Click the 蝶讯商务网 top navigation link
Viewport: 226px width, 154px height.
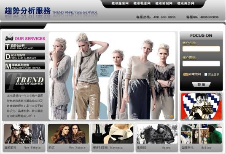point(186,3)
